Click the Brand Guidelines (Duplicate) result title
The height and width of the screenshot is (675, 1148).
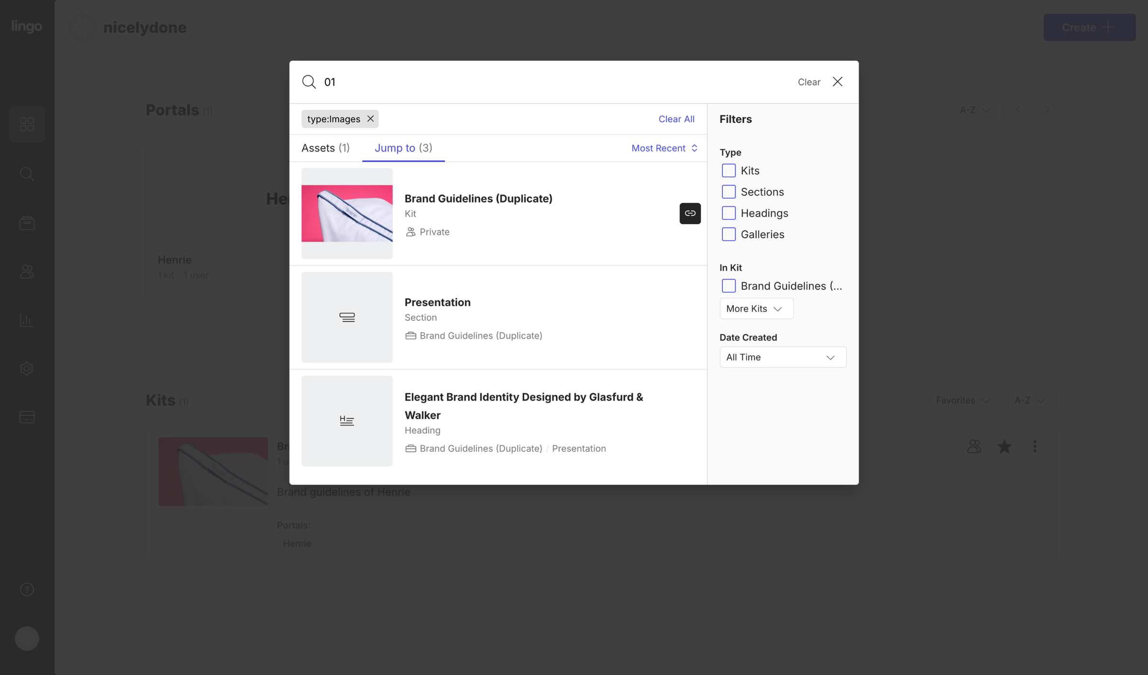[478, 198]
